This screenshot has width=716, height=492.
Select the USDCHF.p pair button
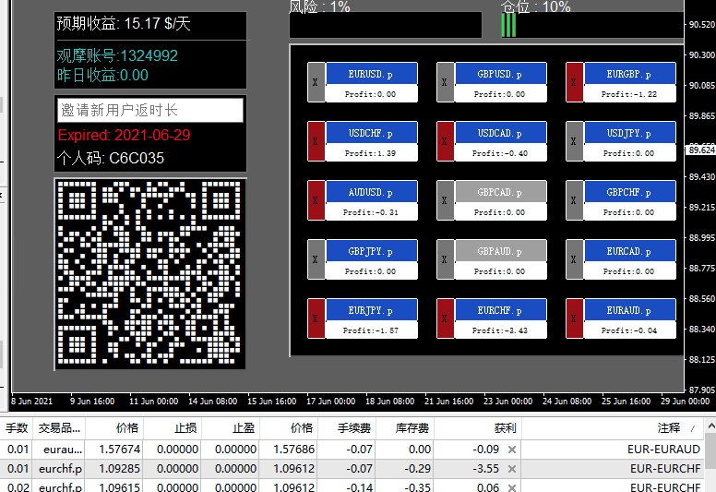[x=371, y=133]
